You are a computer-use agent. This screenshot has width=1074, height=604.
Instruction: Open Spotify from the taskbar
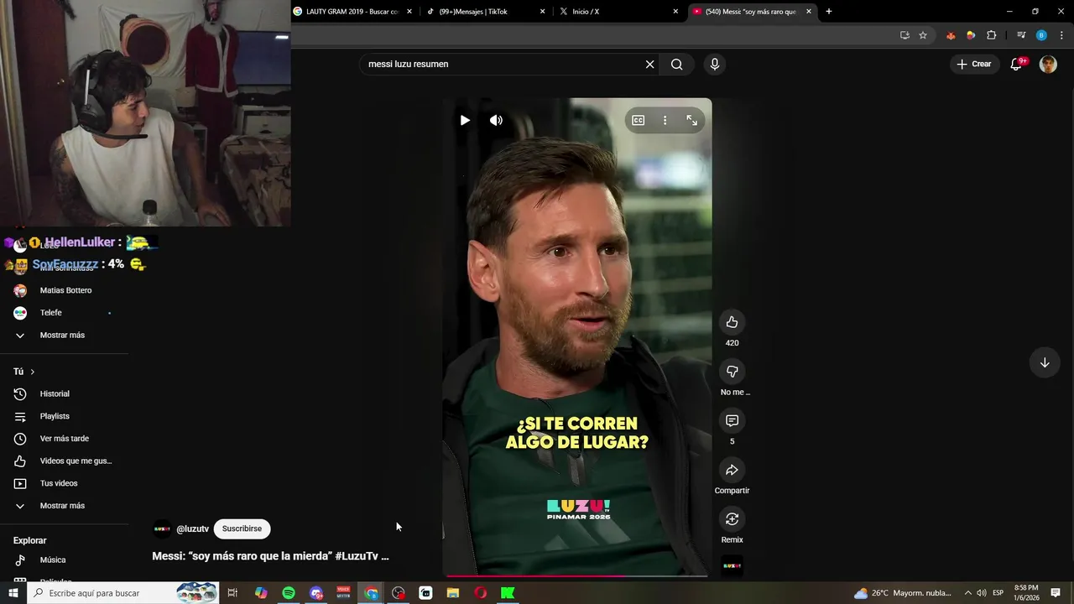[289, 593]
